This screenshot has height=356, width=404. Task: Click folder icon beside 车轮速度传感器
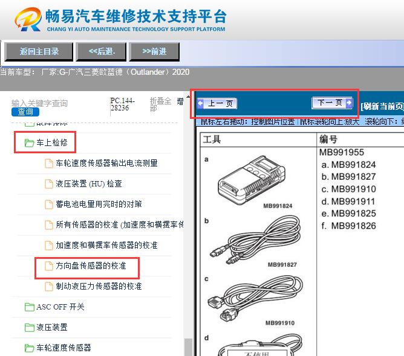[30, 348]
